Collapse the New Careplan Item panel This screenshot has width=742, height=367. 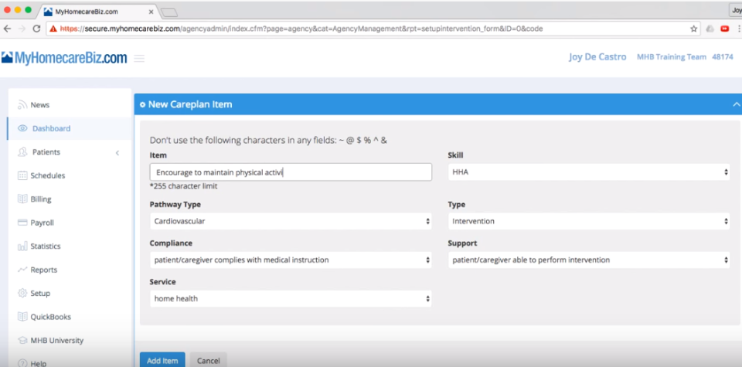click(x=735, y=104)
